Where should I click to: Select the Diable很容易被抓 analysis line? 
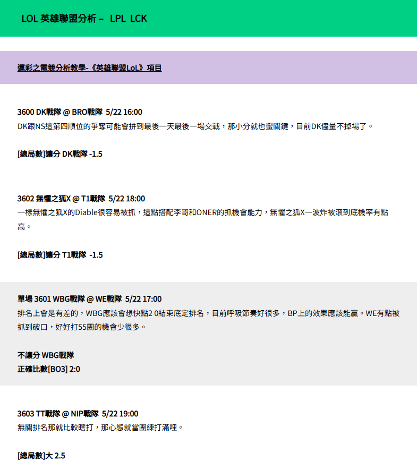(x=203, y=212)
